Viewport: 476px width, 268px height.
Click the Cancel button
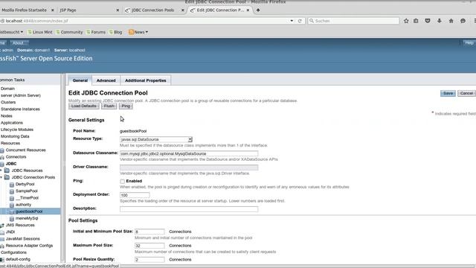pos(466,93)
